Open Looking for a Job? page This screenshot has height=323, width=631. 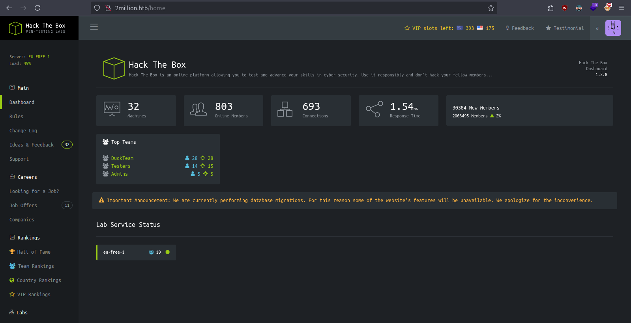(34, 191)
